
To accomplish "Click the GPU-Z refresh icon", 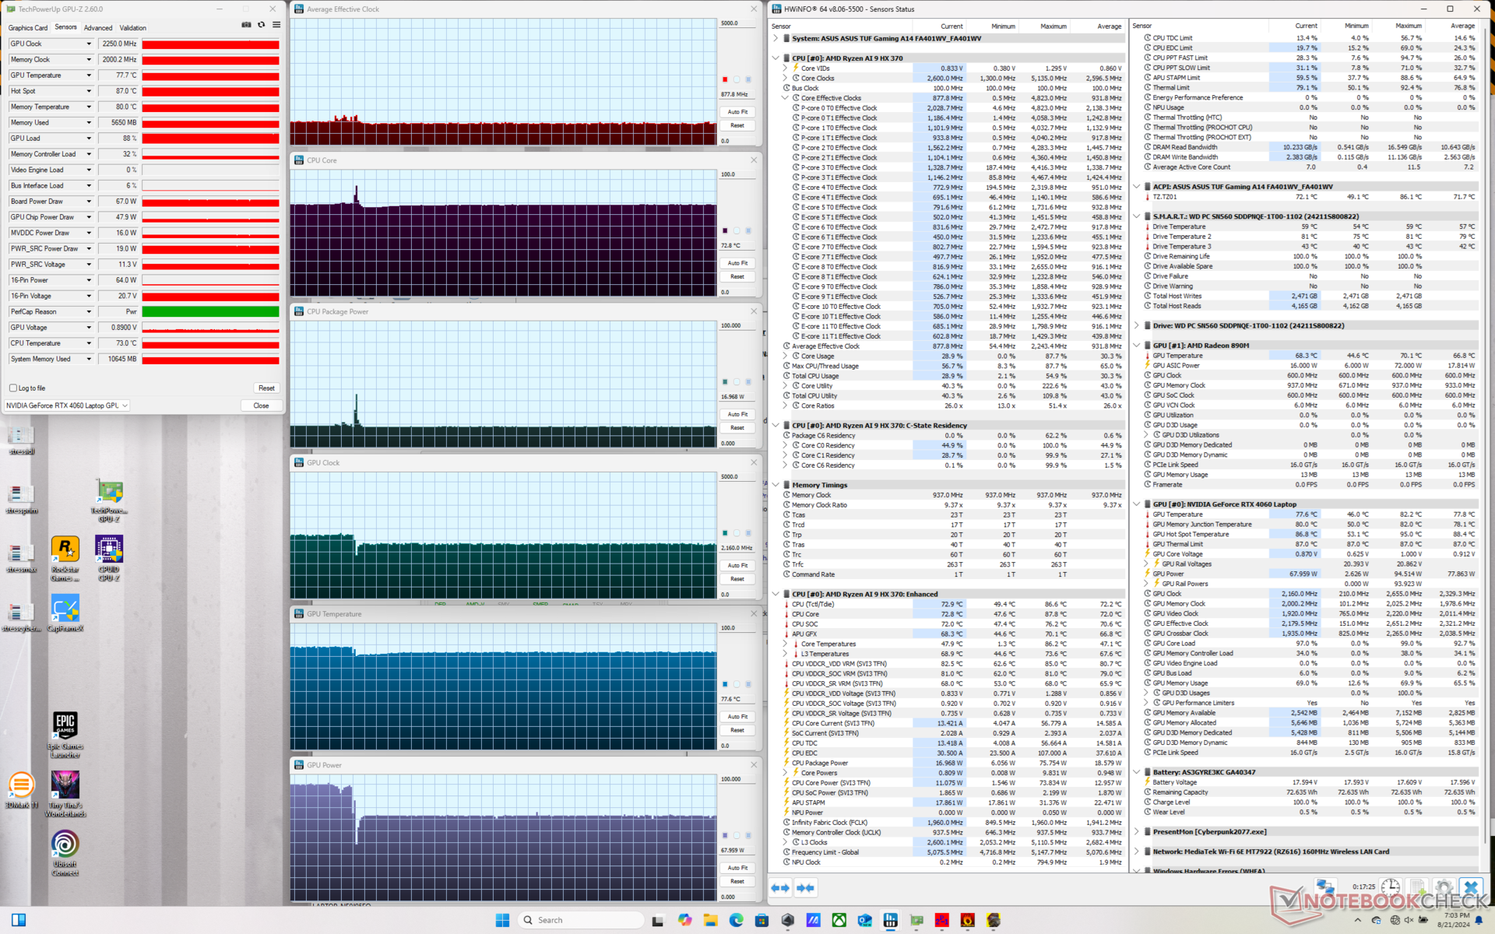I will click(262, 25).
